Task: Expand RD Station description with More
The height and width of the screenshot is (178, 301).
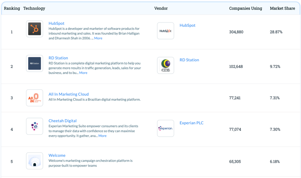Action: point(83,73)
